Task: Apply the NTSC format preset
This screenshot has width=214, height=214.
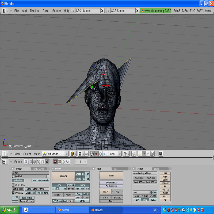Action: tap(165, 177)
